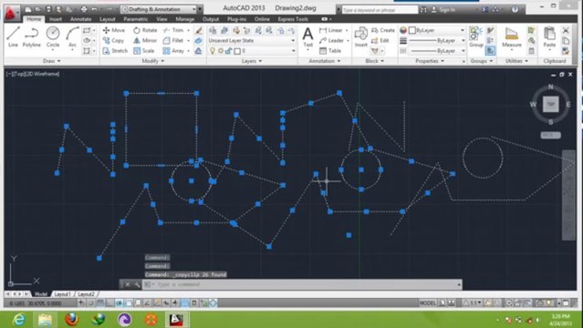Click Undo in the quick access toolbar
583x328 pixels.
(95, 9)
